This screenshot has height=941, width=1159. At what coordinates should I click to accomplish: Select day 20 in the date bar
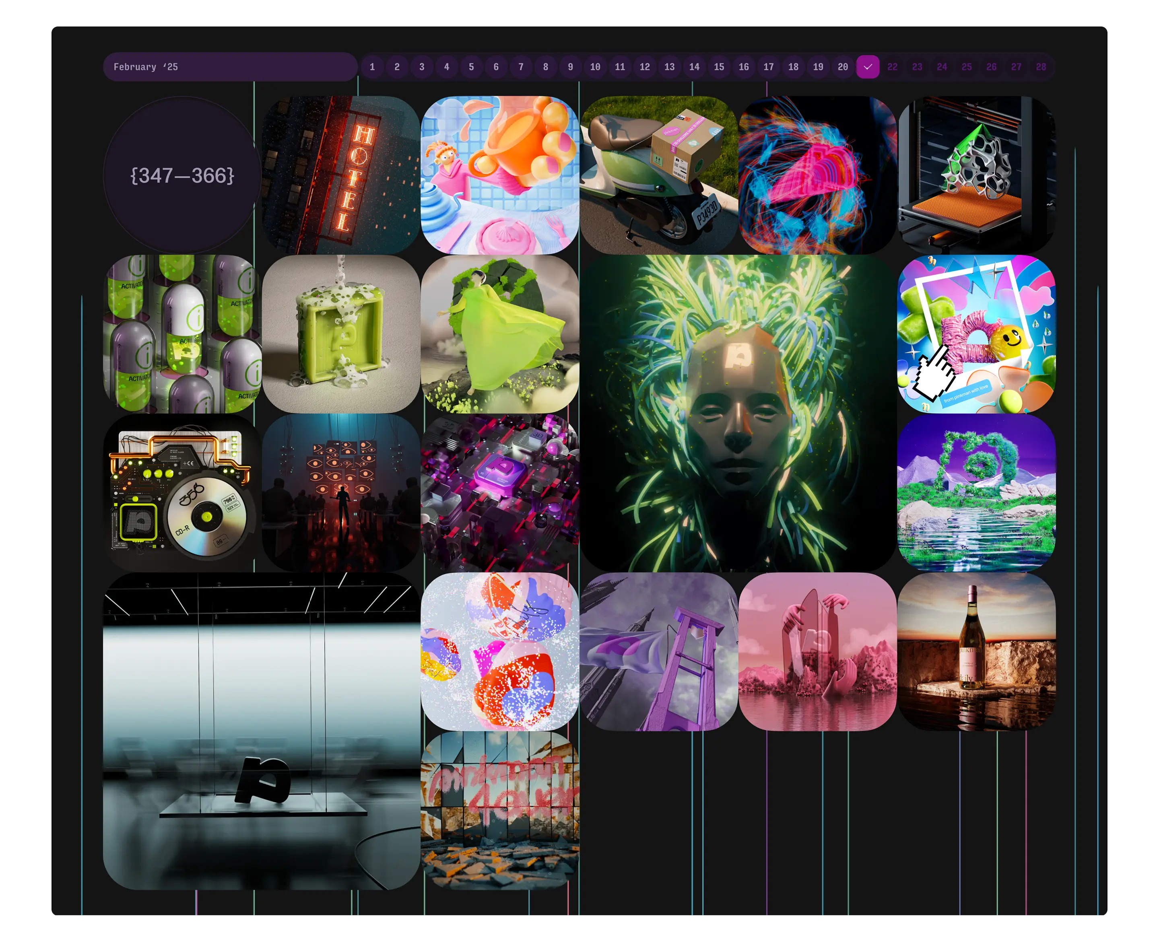pos(842,67)
